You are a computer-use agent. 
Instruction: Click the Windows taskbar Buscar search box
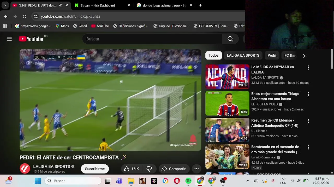[x=73, y=181]
